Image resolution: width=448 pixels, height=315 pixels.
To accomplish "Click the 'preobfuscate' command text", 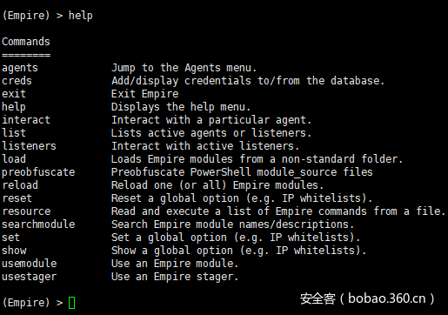I will click(38, 172).
